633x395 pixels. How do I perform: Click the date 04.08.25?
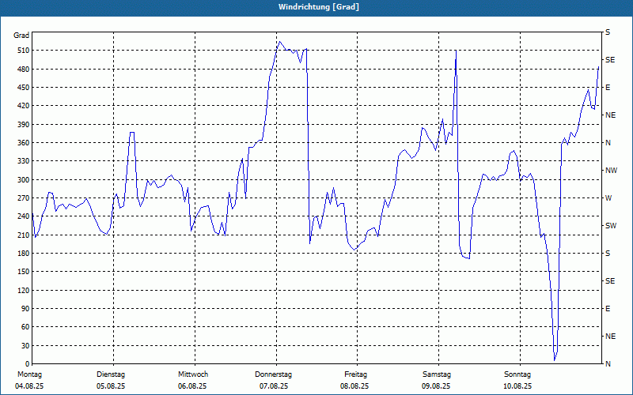[x=29, y=386]
